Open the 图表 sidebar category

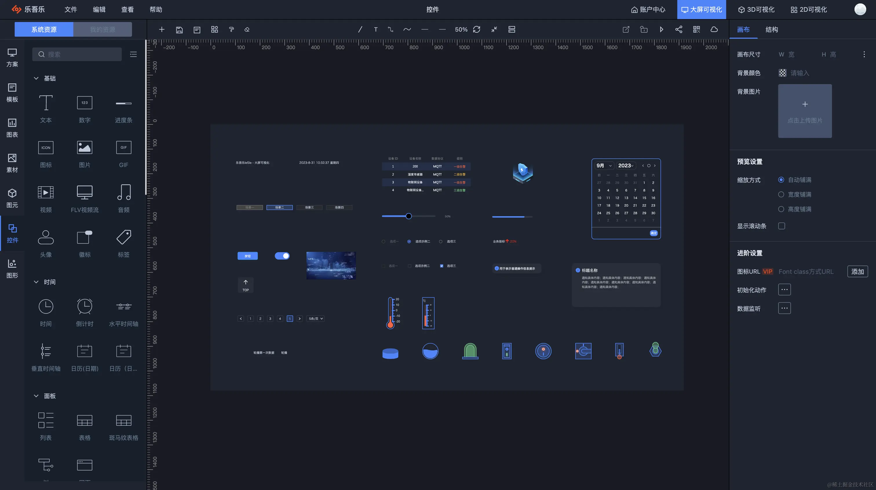(x=12, y=127)
